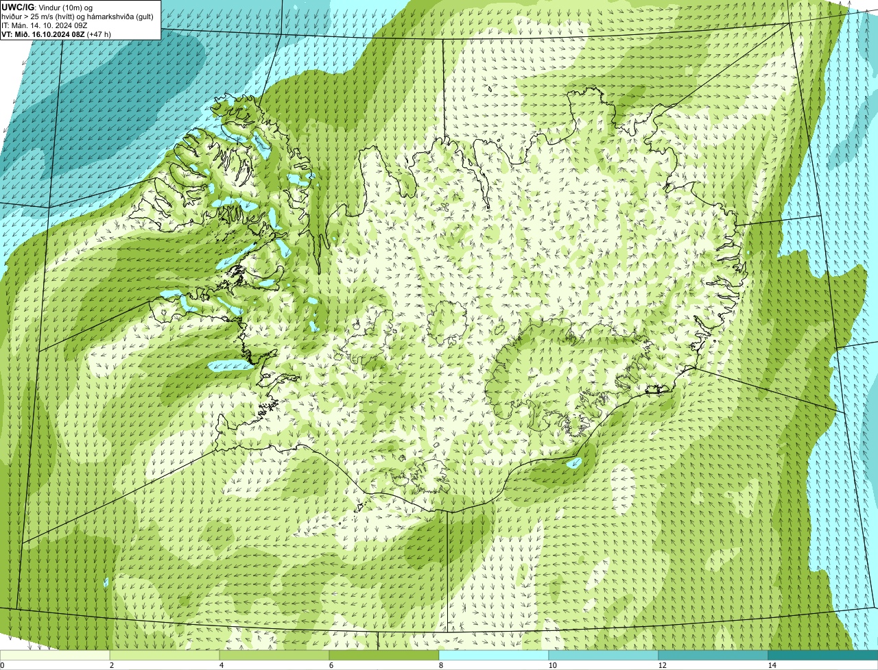
Task: Click the legend scale label '6'
Action: 331,665
